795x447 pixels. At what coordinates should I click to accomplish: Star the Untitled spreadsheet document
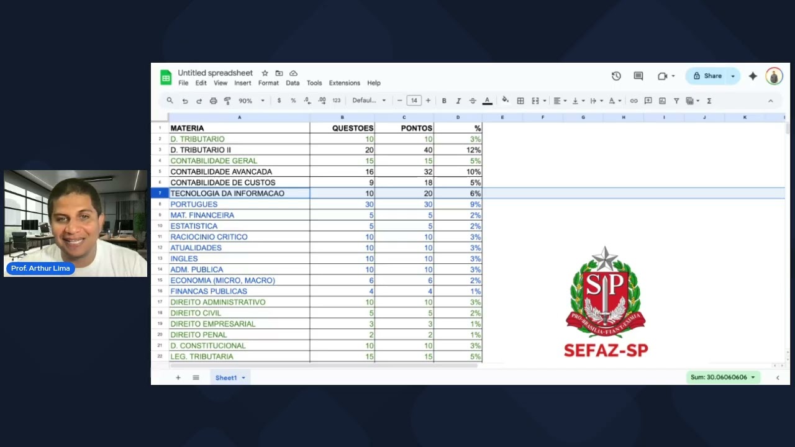tap(265, 73)
